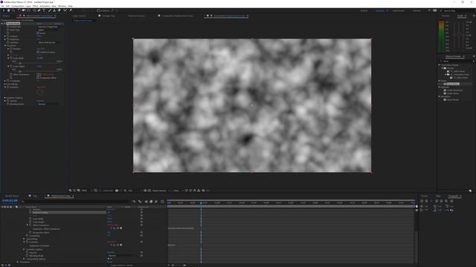This screenshot has width=476, height=267.
Task: Open the Effect menu
Action: pos(35,6)
